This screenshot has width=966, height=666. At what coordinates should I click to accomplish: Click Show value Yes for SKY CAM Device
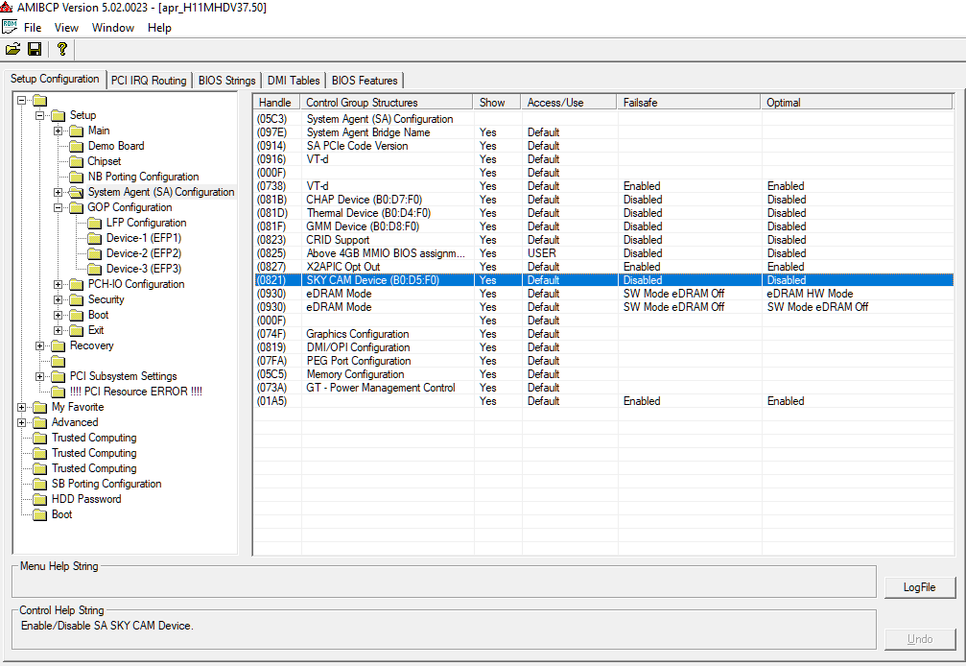coord(488,280)
